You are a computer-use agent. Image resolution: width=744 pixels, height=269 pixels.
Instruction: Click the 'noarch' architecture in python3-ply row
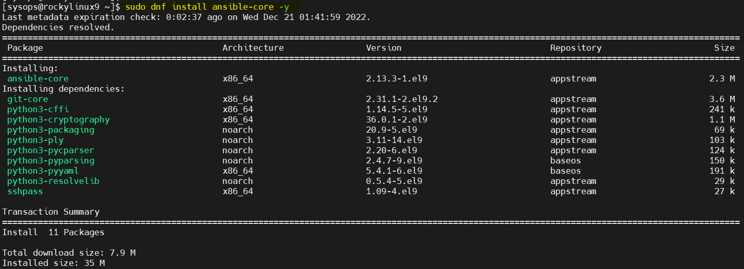tap(238, 140)
